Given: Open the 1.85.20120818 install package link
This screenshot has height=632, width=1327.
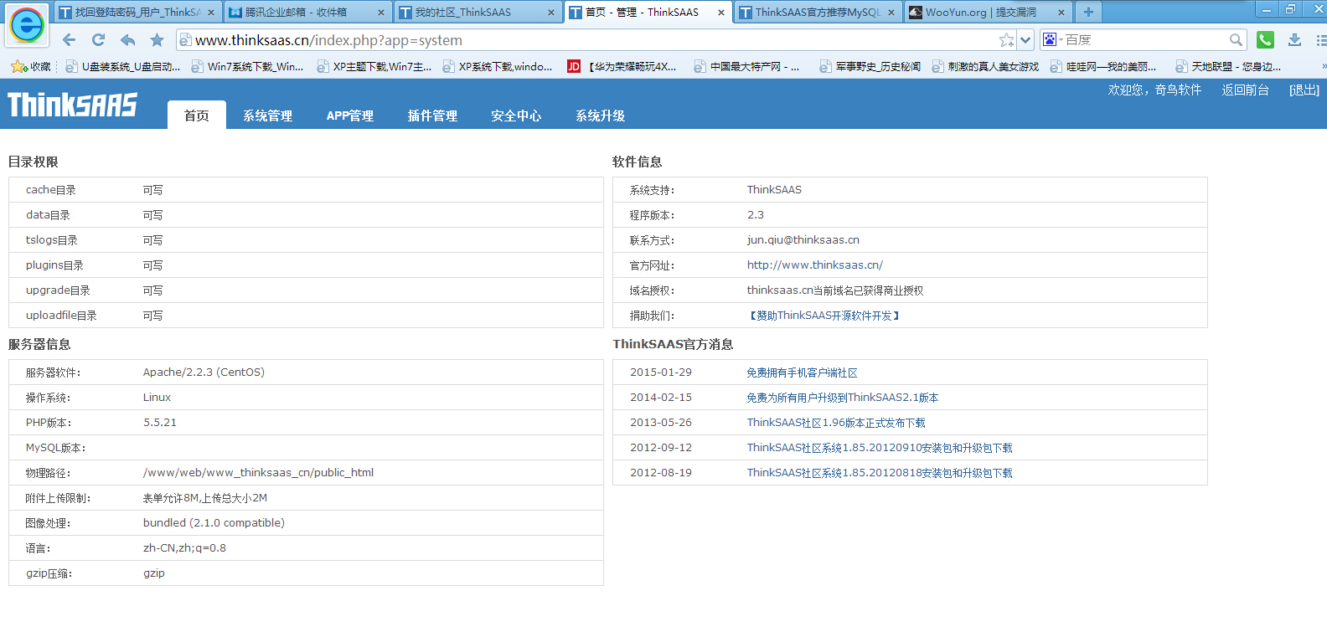Looking at the screenshot, I should (x=880, y=473).
